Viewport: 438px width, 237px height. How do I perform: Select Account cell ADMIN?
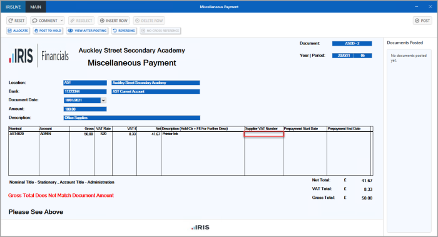[54, 134]
